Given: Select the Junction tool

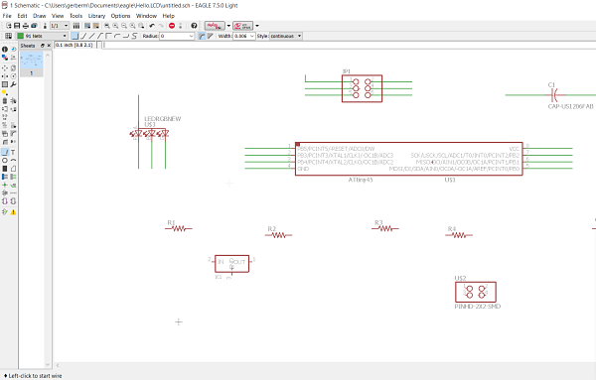Looking at the screenshot, I should click(5, 185).
